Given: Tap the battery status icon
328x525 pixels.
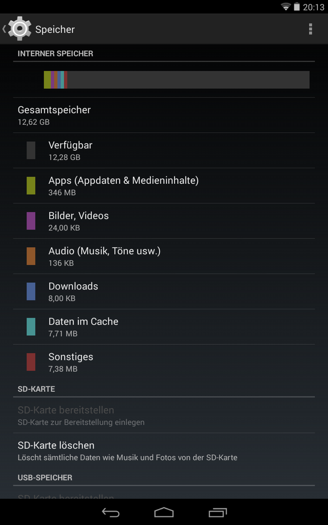Looking at the screenshot, I should (x=297, y=7).
